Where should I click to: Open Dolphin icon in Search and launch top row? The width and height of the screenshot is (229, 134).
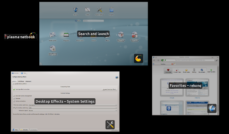click(x=112, y=10)
